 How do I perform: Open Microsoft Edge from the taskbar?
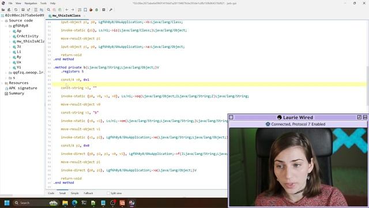(x=74, y=203)
